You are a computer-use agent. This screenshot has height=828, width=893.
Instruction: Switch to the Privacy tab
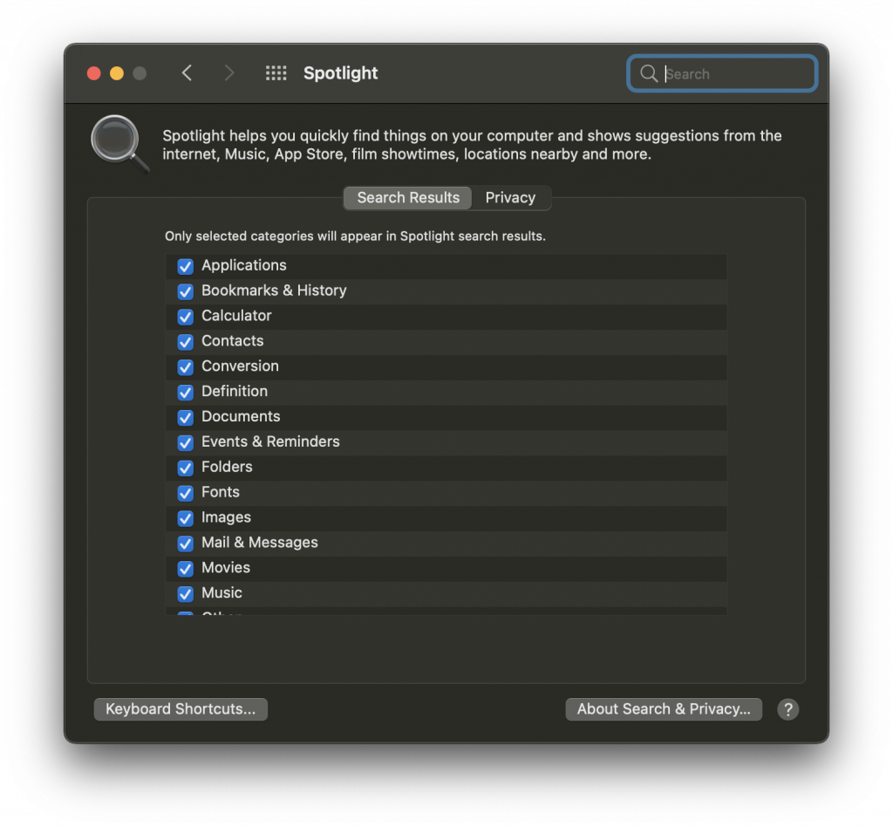510,198
